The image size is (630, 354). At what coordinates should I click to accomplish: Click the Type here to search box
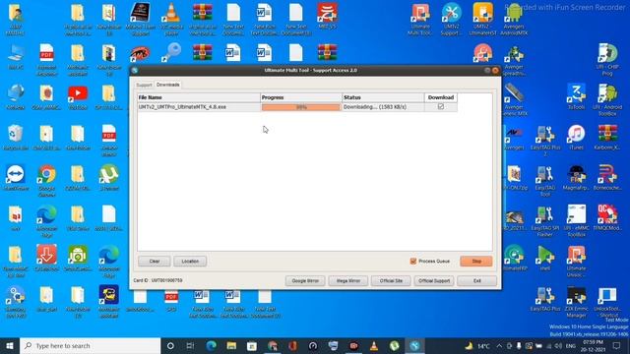click(x=90, y=346)
